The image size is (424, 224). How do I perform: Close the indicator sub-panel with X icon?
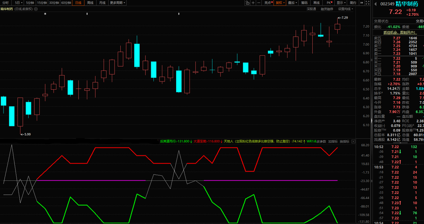[353, 142]
